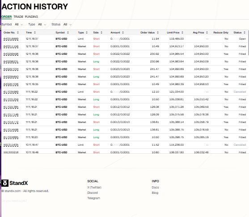Open order number 643299598
249x217 pixels.
coord(11,54)
